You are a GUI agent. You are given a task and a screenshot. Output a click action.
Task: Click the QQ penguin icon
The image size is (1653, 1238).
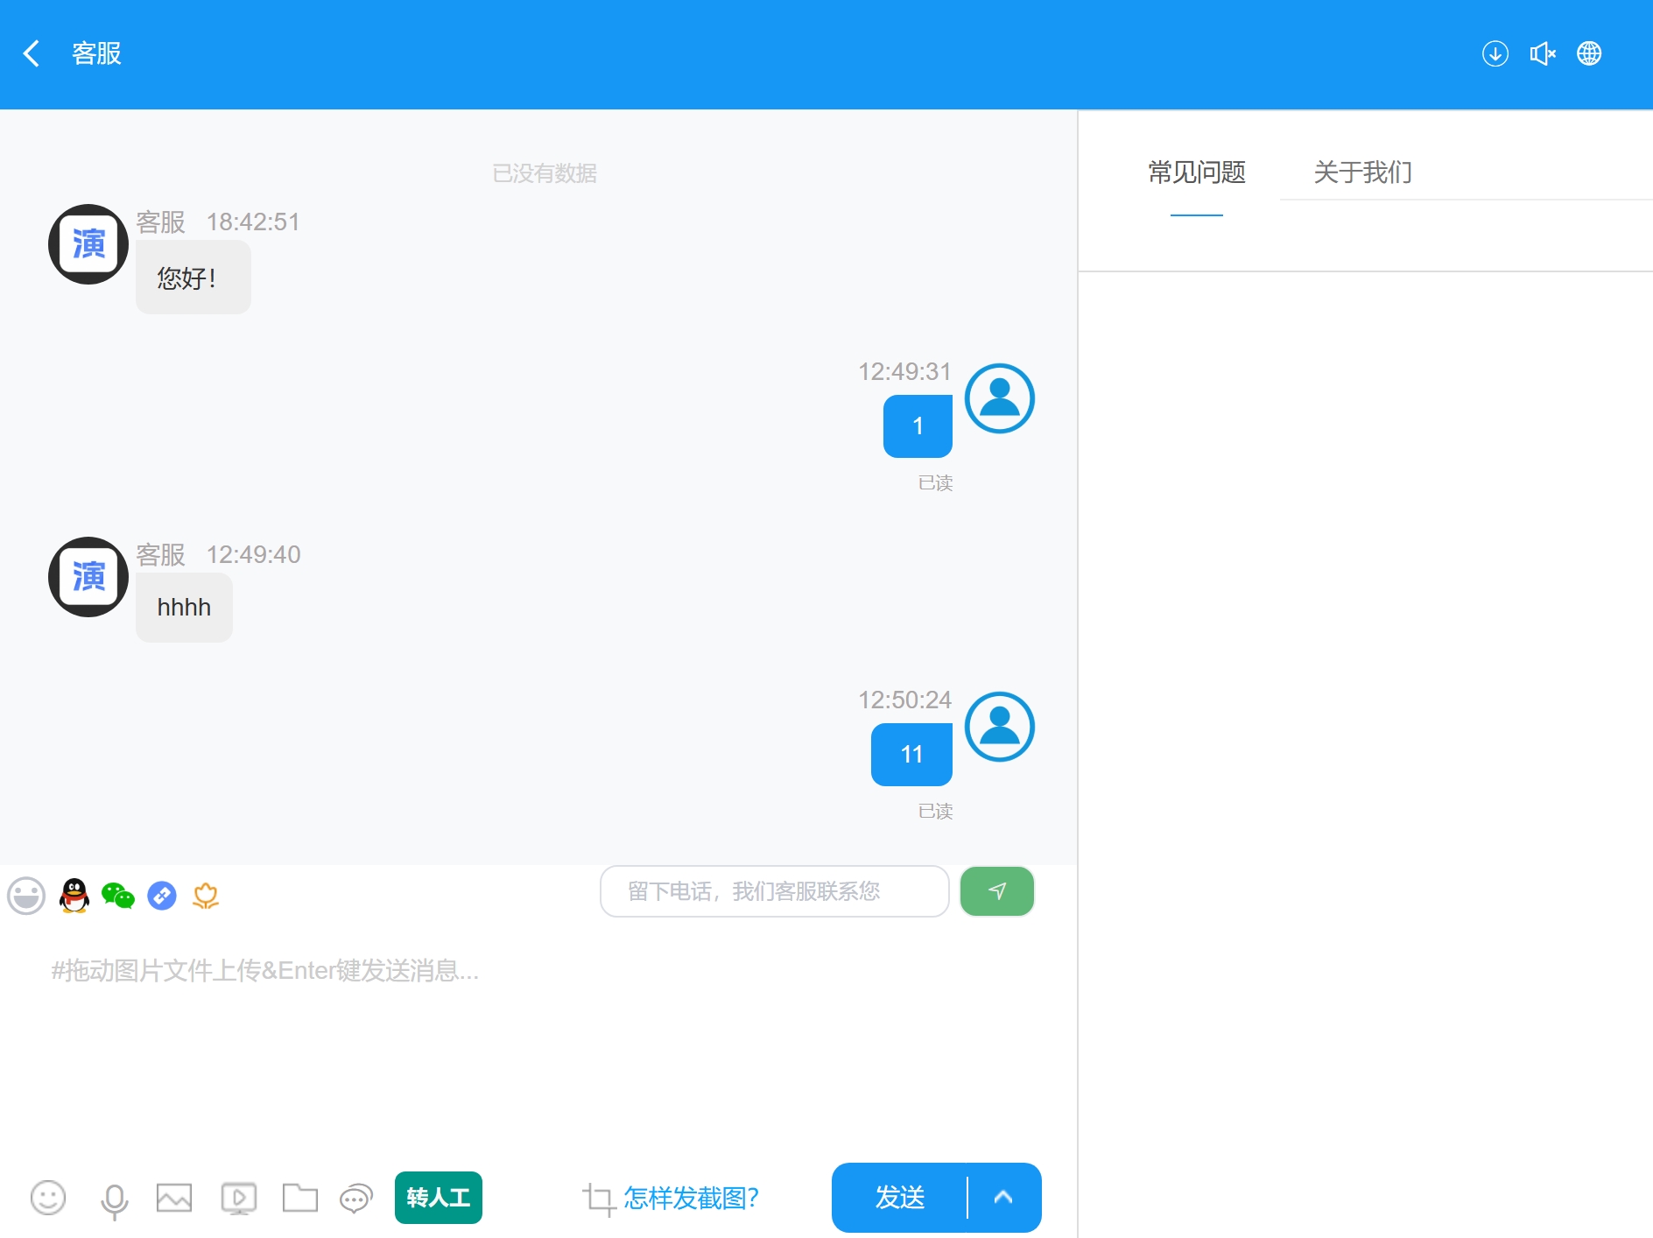(x=74, y=896)
